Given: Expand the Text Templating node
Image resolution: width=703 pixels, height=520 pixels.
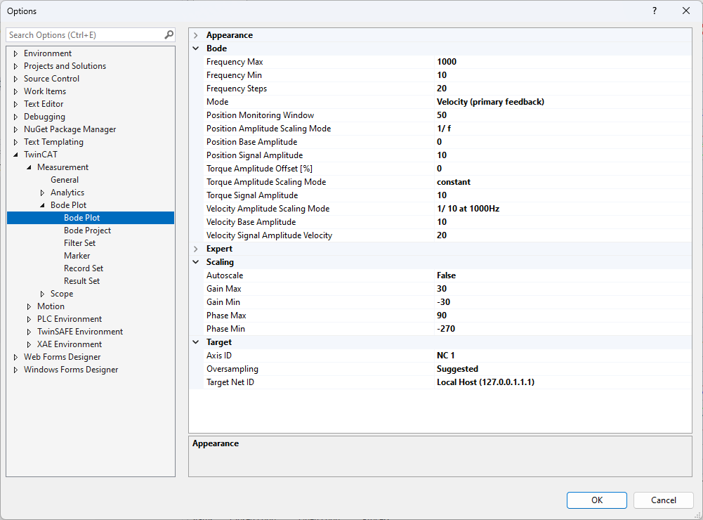Looking at the screenshot, I should click(x=15, y=142).
